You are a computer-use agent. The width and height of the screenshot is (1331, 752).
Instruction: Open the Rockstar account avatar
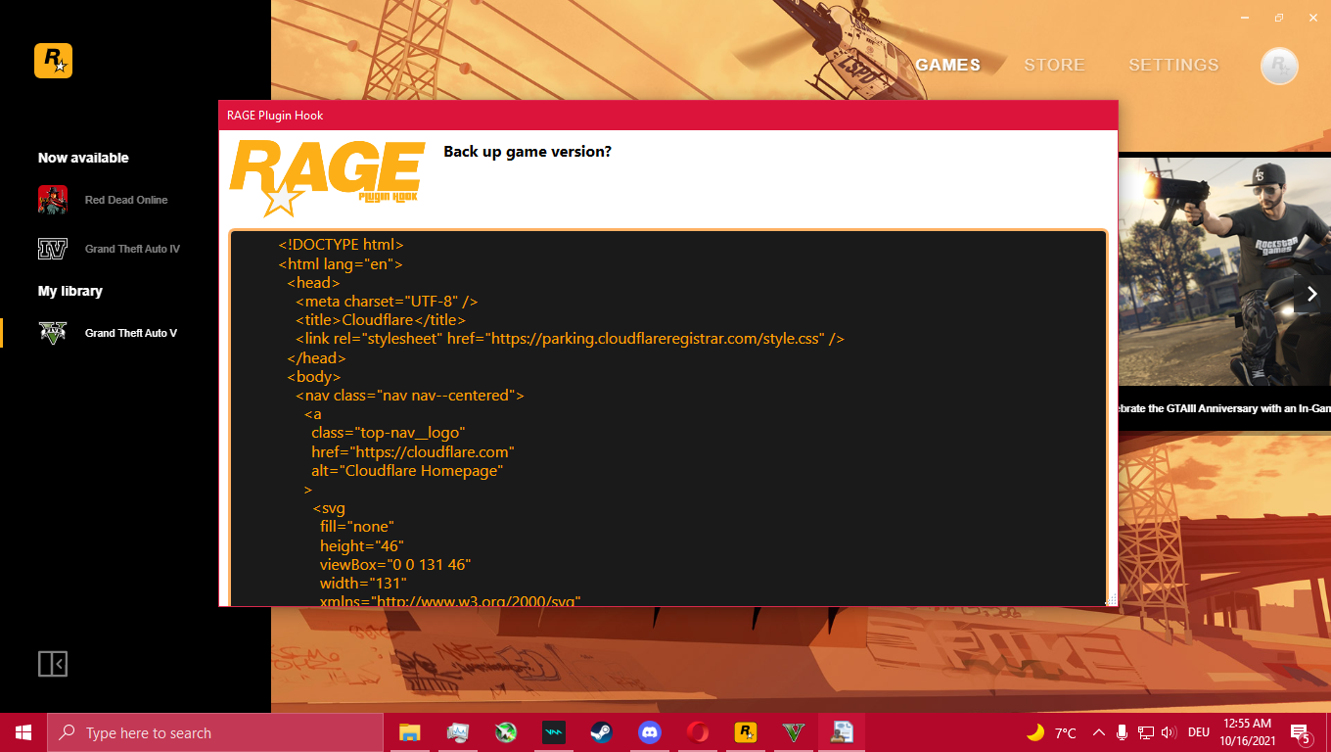[1279, 66]
